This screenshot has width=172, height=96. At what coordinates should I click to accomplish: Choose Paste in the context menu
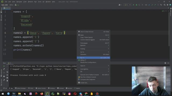[94, 35]
